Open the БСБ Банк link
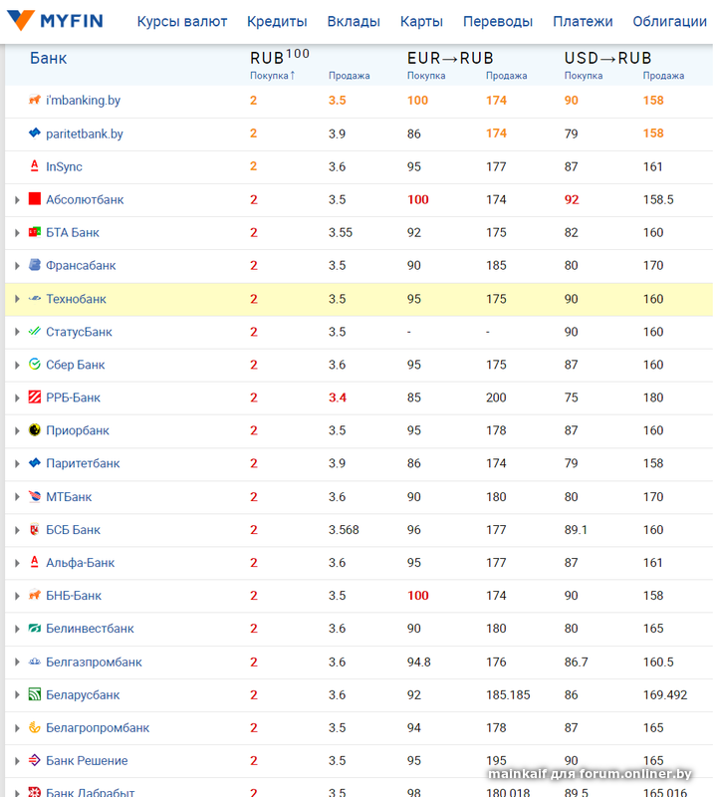The image size is (715, 797). click(73, 530)
